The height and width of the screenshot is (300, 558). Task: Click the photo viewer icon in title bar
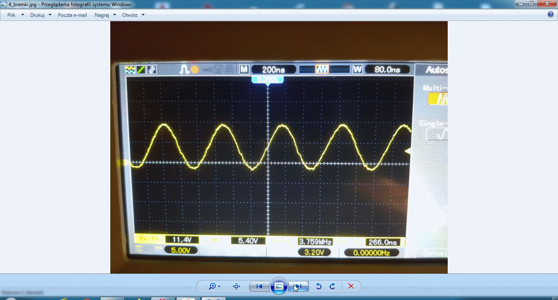(x=4, y=3)
